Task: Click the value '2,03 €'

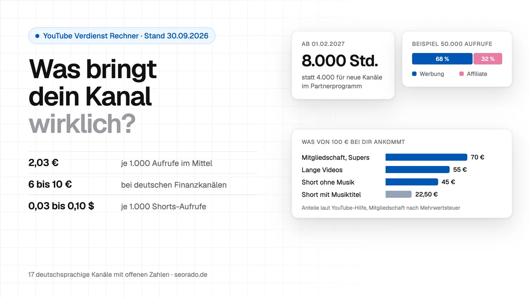Action: [x=43, y=162]
